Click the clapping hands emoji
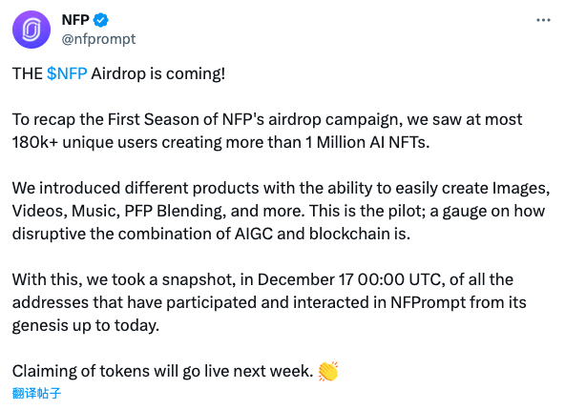The image size is (565, 410). [x=328, y=371]
